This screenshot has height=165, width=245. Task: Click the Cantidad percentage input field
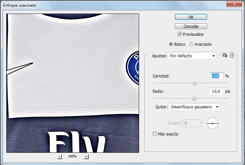(x=217, y=76)
